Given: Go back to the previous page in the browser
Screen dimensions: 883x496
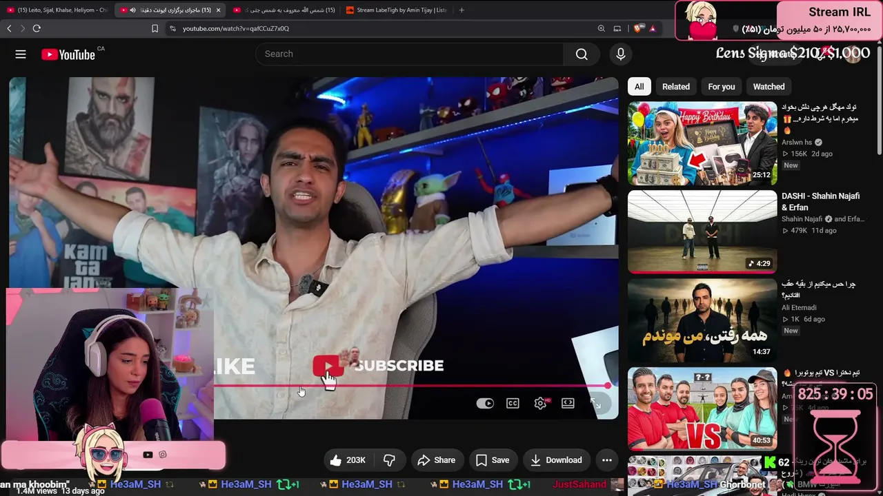Looking at the screenshot, I should [x=9, y=28].
